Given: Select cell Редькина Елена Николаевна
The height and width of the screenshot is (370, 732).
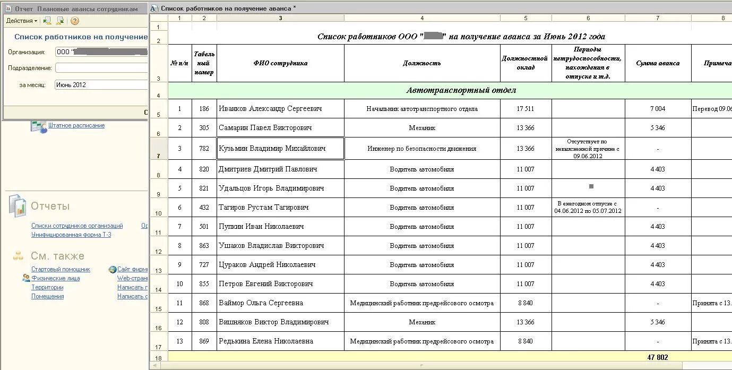Looking at the screenshot, I should point(280,341).
